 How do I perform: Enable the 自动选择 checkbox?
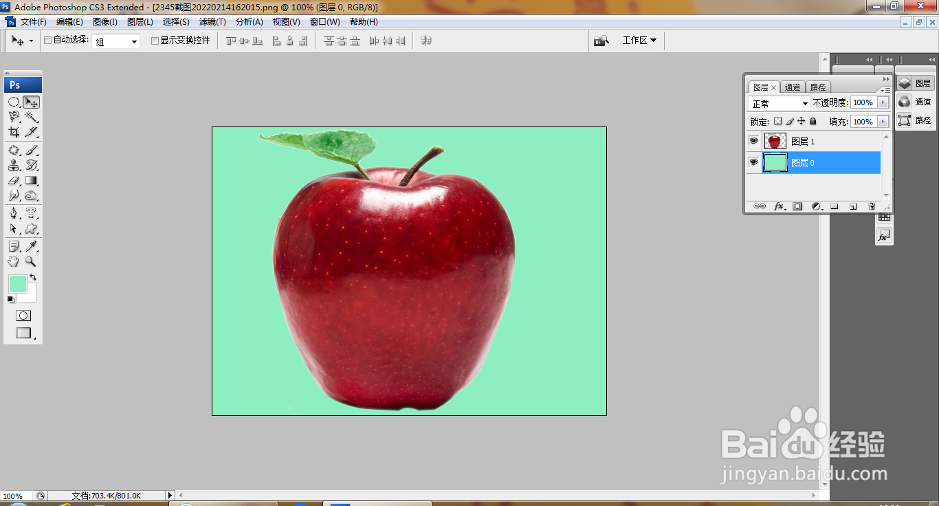pos(47,41)
